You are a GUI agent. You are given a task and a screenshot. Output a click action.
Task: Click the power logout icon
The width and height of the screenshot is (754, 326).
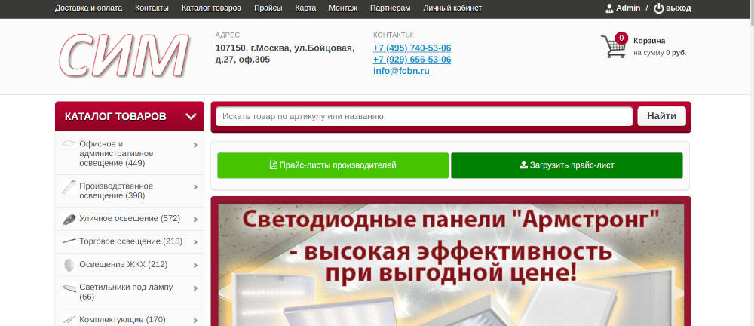(659, 8)
